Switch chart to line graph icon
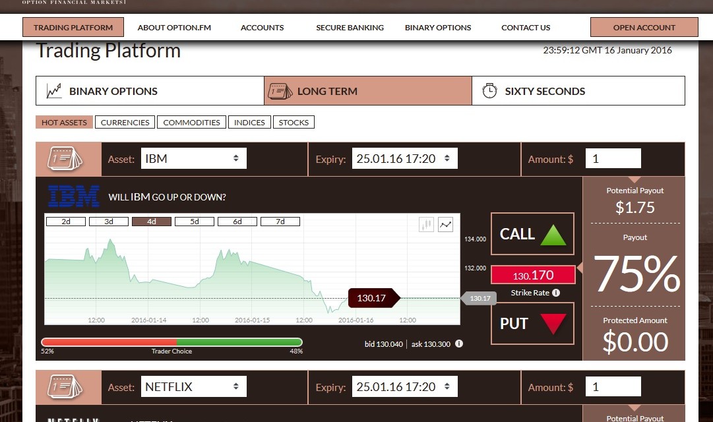Image resolution: width=713 pixels, height=422 pixels. (446, 225)
